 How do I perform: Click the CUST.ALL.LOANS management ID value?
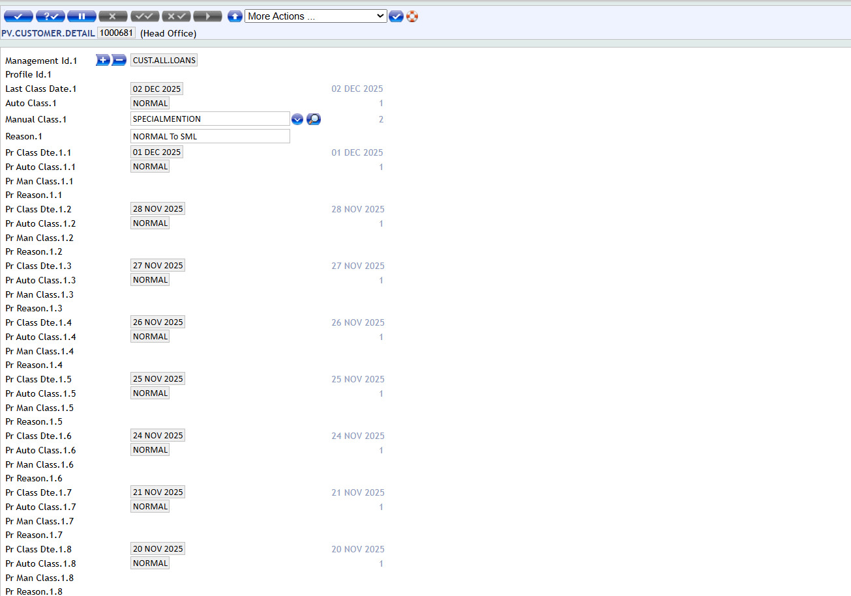[164, 60]
